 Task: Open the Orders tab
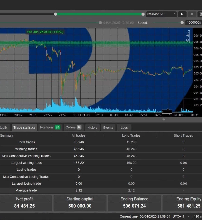(73, 127)
